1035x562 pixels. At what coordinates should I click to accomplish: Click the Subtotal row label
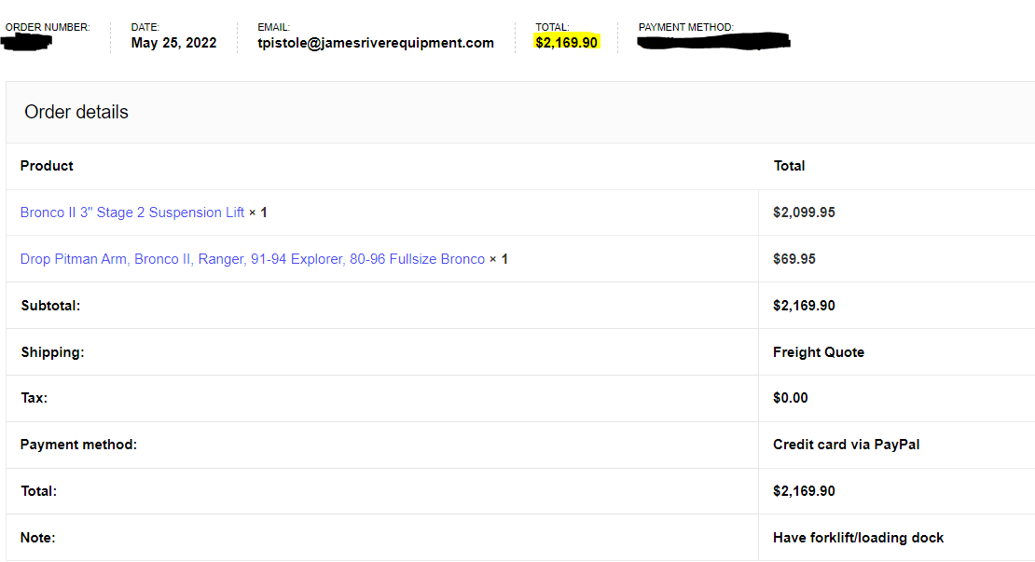50,306
